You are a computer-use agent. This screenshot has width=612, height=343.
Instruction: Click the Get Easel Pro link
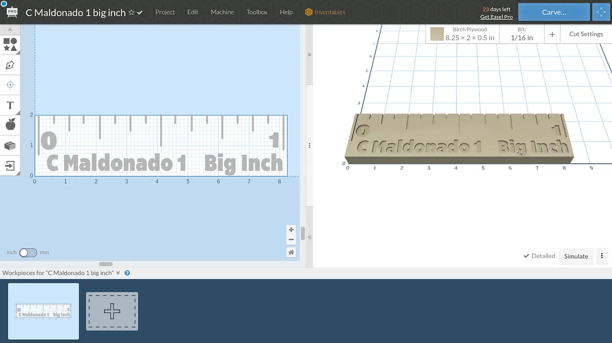click(496, 17)
